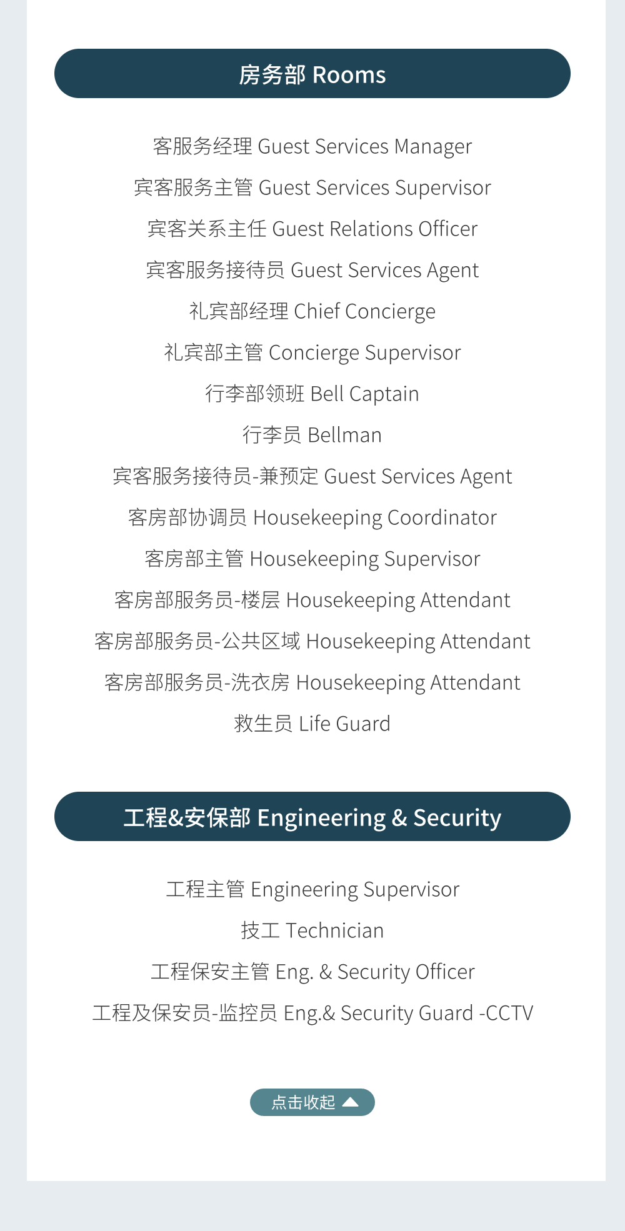625x1231 pixels.
Task: Open the Engineering Supervisor position
Action: [x=312, y=890]
